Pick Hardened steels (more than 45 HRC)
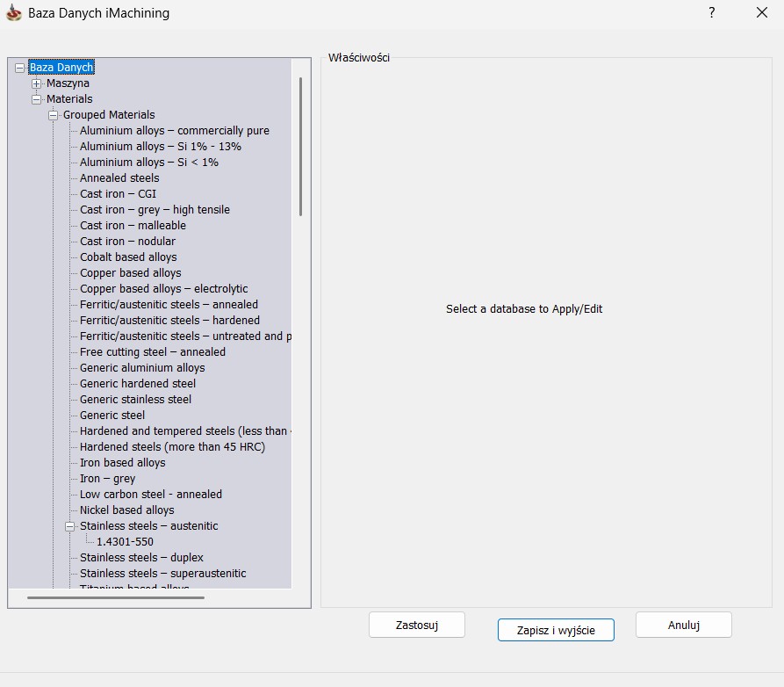 [x=172, y=447]
